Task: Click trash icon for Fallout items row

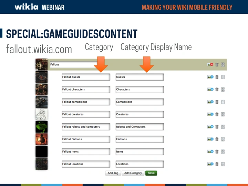Action: pos(217,152)
